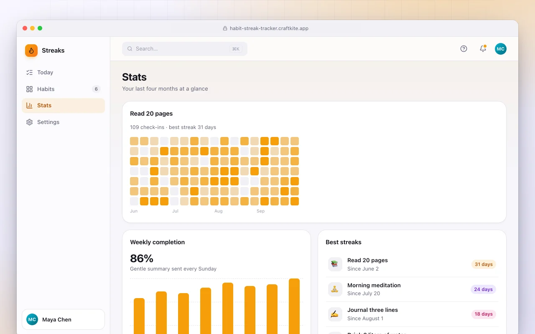Click the search magnifier icon

[130, 49]
